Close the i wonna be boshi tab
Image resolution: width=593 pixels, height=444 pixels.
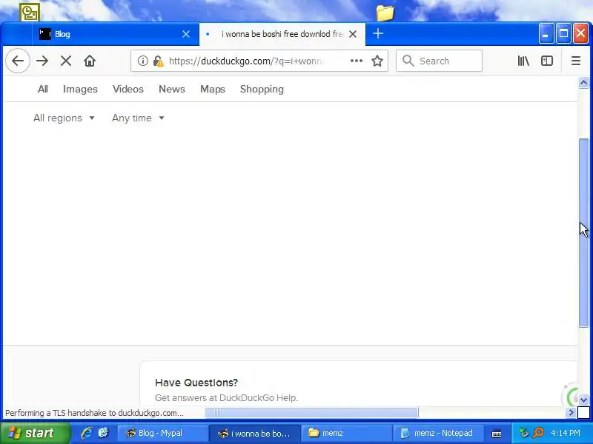tap(353, 34)
